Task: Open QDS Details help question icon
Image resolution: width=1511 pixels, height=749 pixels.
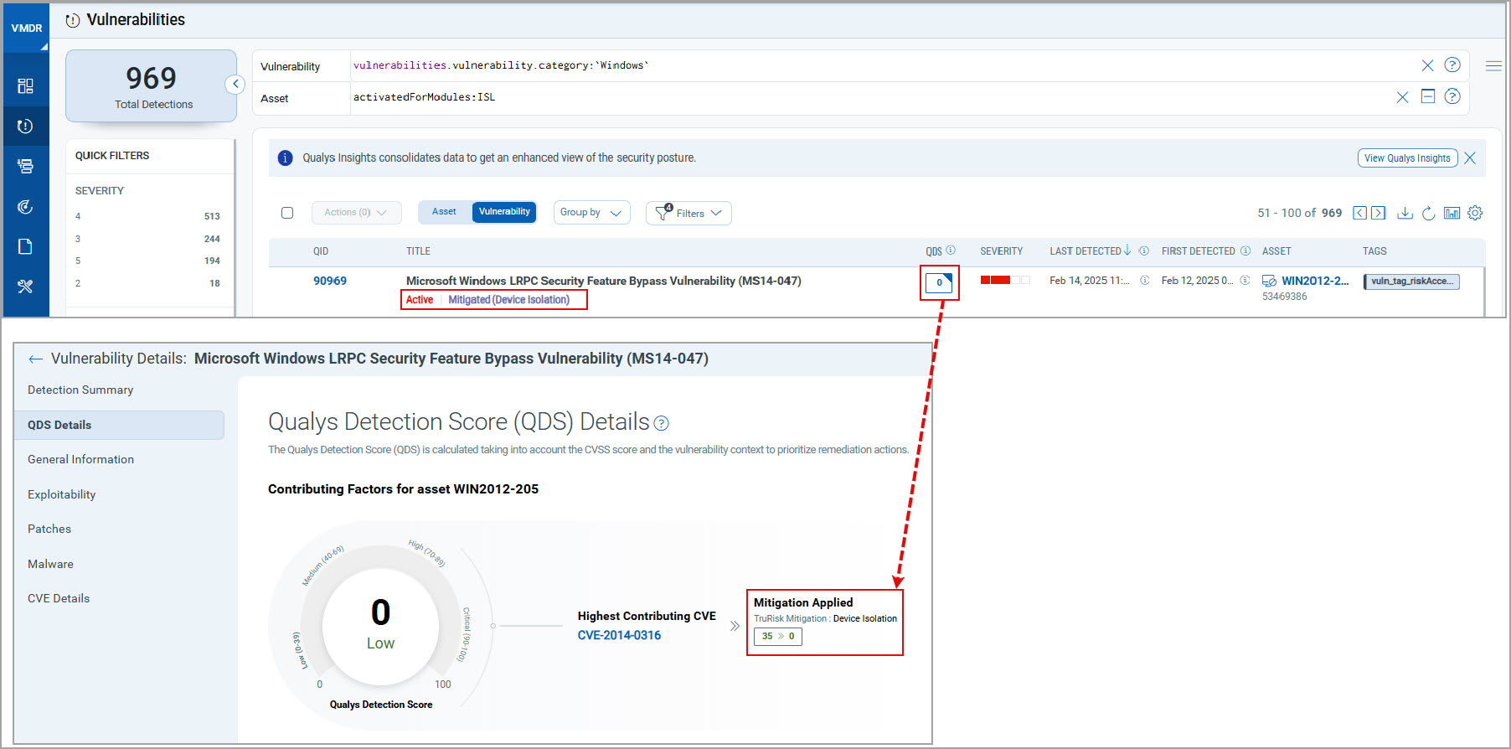Action: click(x=661, y=423)
